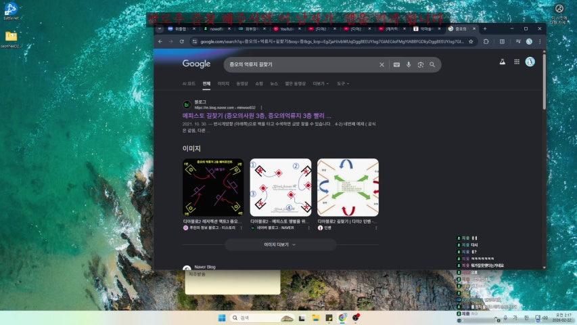This screenshot has width=577, height=325.
Task: Expand the 도구 dropdown
Action: pyautogui.click(x=342, y=84)
